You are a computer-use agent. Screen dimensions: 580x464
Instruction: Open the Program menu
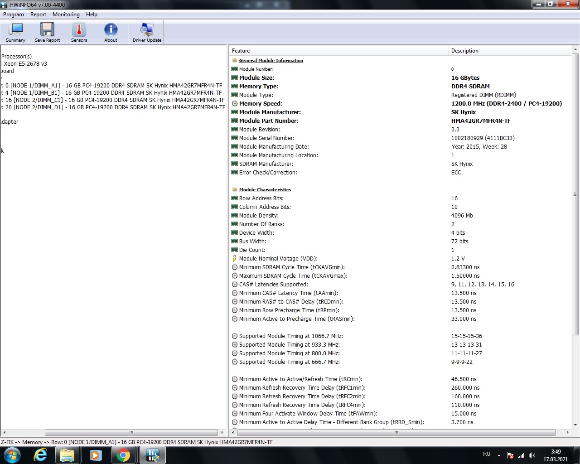[14, 14]
